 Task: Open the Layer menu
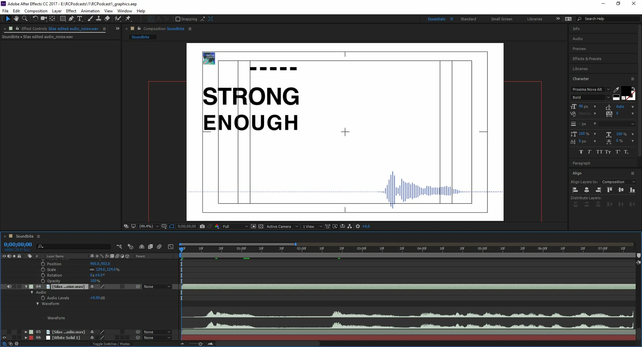click(x=57, y=11)
